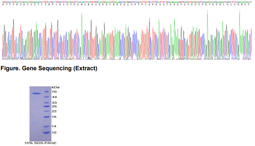Select the 33 kDa marker label

point(54,103)
